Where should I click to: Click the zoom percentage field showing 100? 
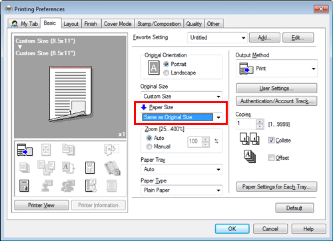[195, 142]
